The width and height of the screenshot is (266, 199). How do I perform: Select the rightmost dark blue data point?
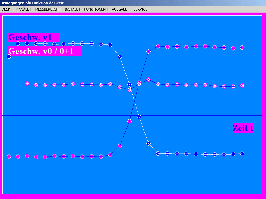(242, 154)
